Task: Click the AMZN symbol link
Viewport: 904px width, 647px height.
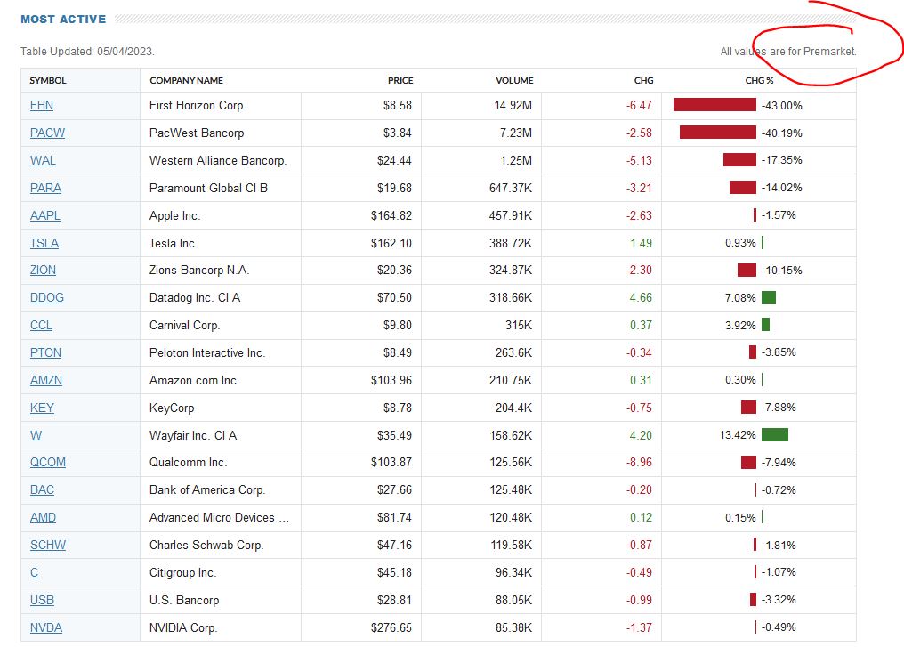Action: click(46, 380)
